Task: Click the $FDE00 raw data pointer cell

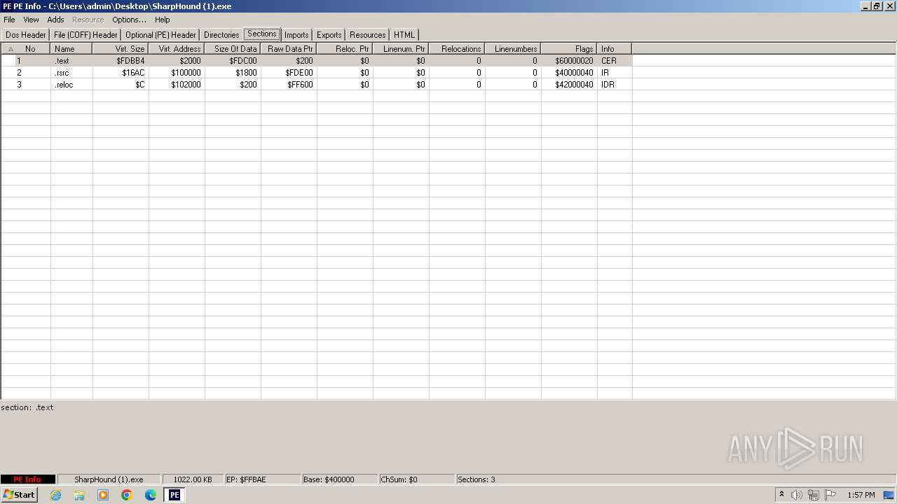Action: click(289, 73)
